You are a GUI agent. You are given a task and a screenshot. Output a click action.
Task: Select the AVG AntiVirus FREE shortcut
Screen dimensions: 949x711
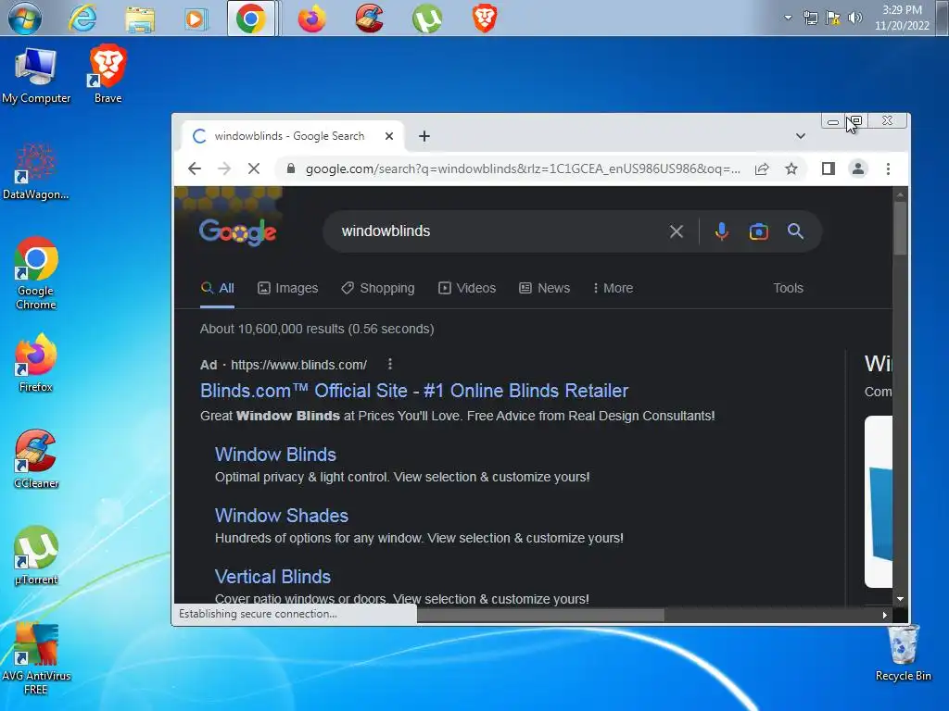click(36, 659)
